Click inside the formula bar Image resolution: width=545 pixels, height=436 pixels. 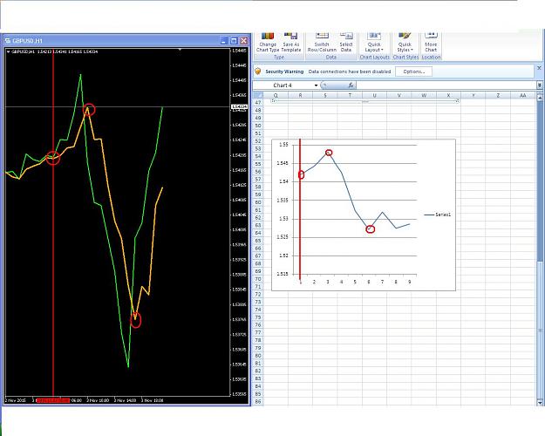446,85
